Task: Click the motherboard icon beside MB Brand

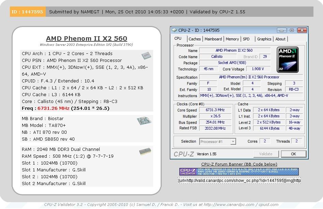Action: click(x=144, y=121)
